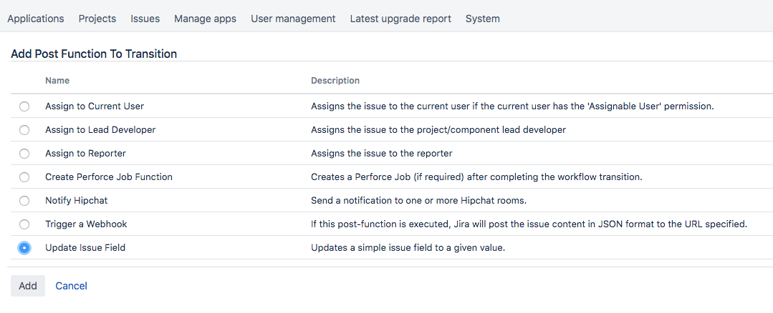Viewport: 773px width, 313px height.
Task: Click the Cancel link
Action: 72,286
